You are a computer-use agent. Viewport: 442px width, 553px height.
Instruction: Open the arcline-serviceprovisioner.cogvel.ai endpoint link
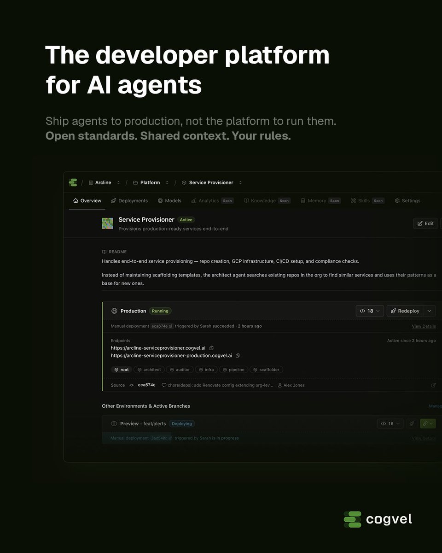tap(158, 348)
